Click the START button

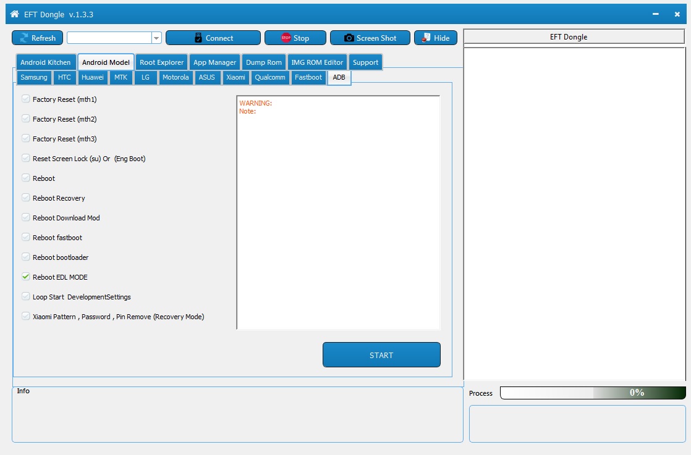[381, 354]
